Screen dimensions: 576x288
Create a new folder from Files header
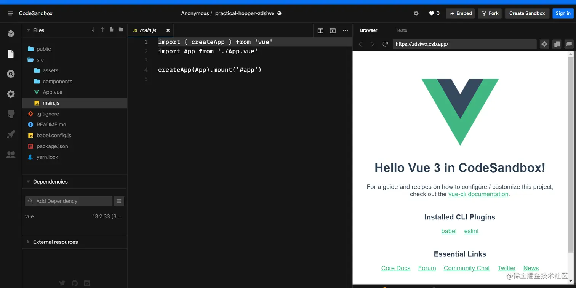(x=121, y=30)
